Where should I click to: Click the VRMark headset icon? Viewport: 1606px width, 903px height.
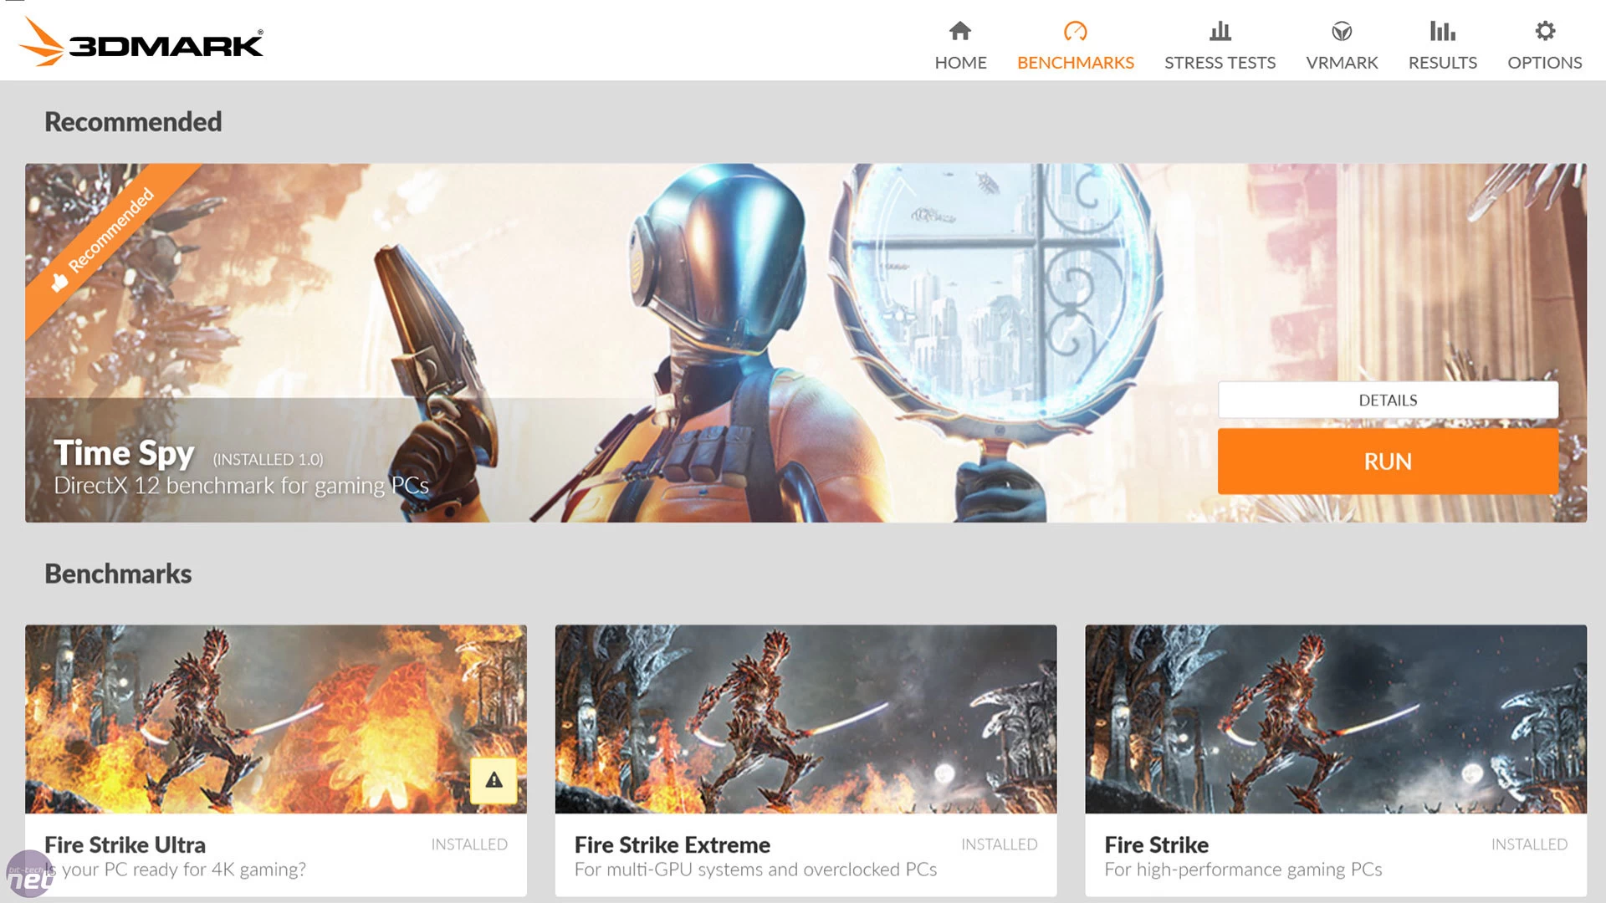point(1342,31)
